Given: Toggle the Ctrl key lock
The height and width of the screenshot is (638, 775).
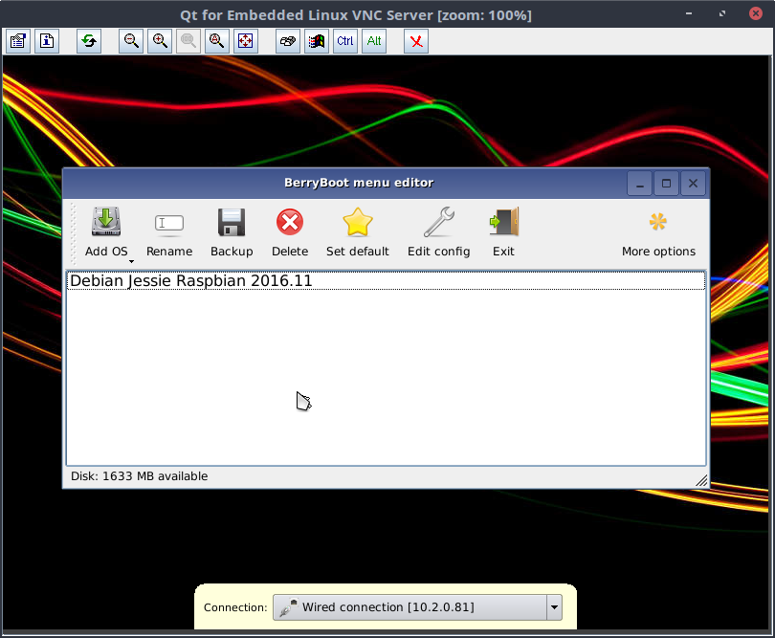Looking at the screenshot, I should 345,40.
